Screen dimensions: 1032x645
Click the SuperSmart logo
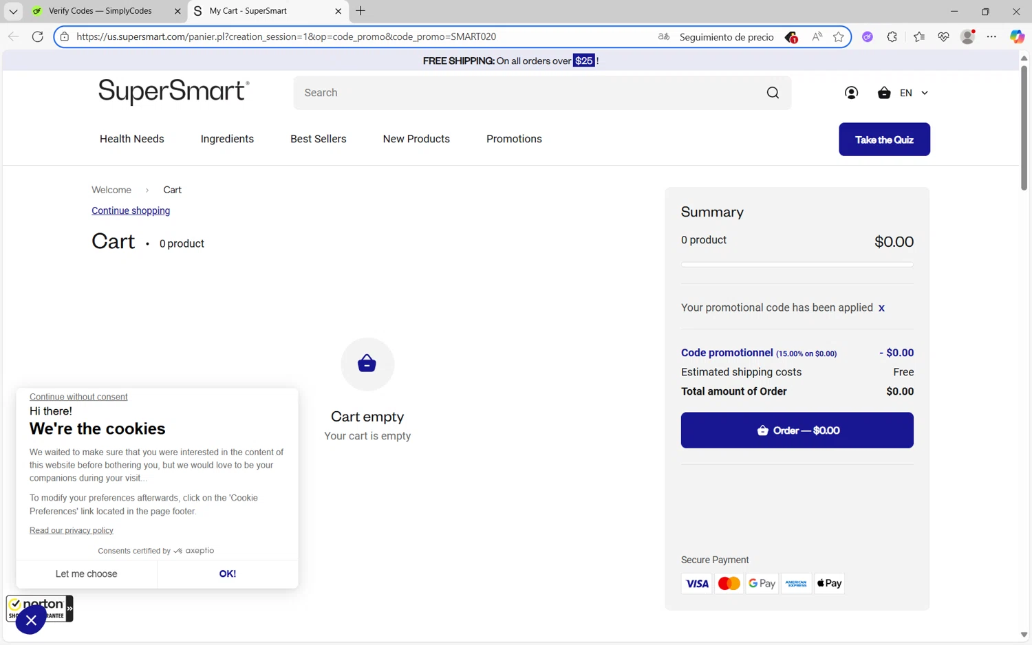[x=174, y=91]
